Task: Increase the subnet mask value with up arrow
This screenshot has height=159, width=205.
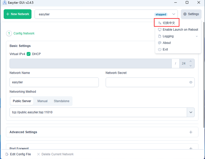Action: (190, 61)
